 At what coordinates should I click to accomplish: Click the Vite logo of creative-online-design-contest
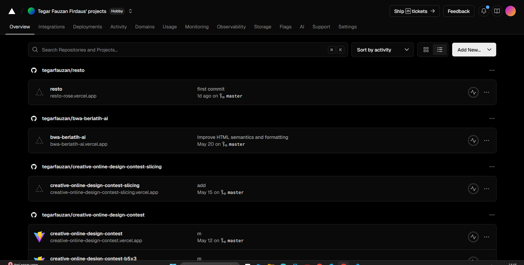click(39, 237)
